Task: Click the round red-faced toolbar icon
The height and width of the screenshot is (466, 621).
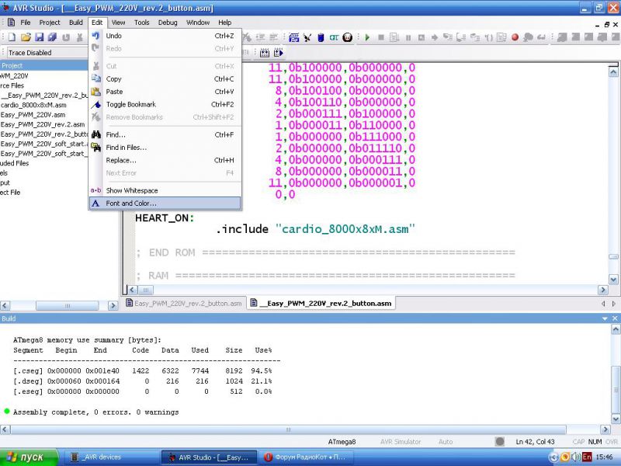Action: 347,37
